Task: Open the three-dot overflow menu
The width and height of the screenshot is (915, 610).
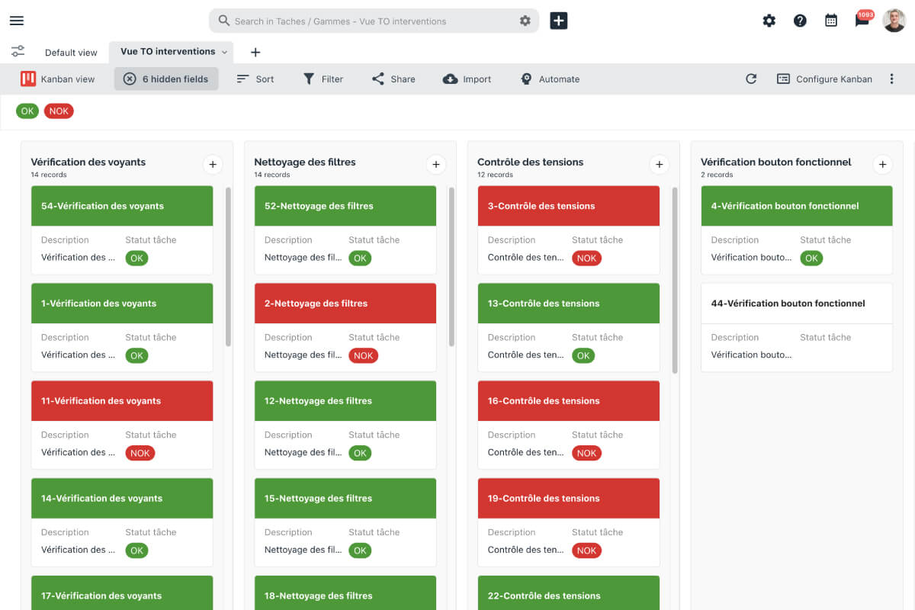Action: pos(892,79)
